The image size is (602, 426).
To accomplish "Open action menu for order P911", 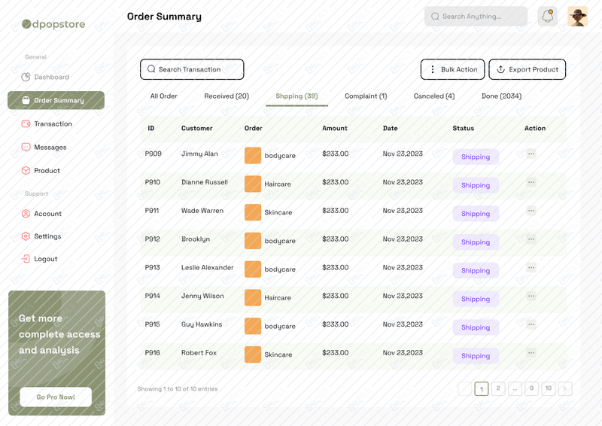I will [x=531, y=211].
